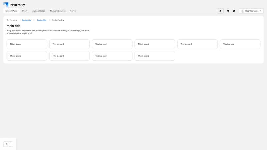Switch to the Server tab
Image resolution: width=267 pixels, height=150 pixels.
pos(73,11)
